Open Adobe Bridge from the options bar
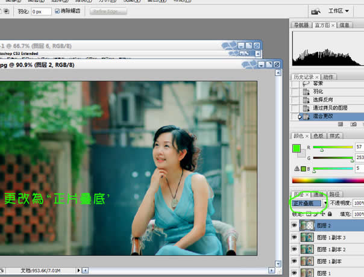Screen dimensions: 364x277 (x=316, y=11)
